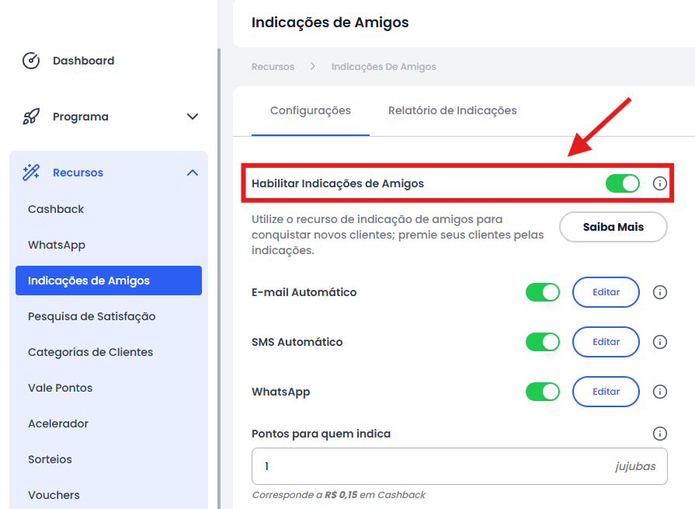Open info icon next to SMS Automático
695x509 pixels.
point(659,342)
